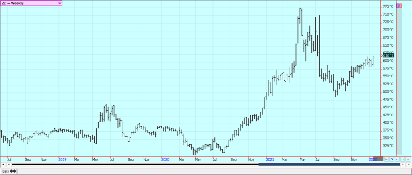Click the 2021 year label on time axis

[270, 159]
